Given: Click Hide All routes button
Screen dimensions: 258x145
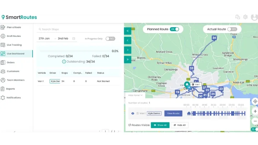Looking at the screenshot, I should click(x=180, y=125).
